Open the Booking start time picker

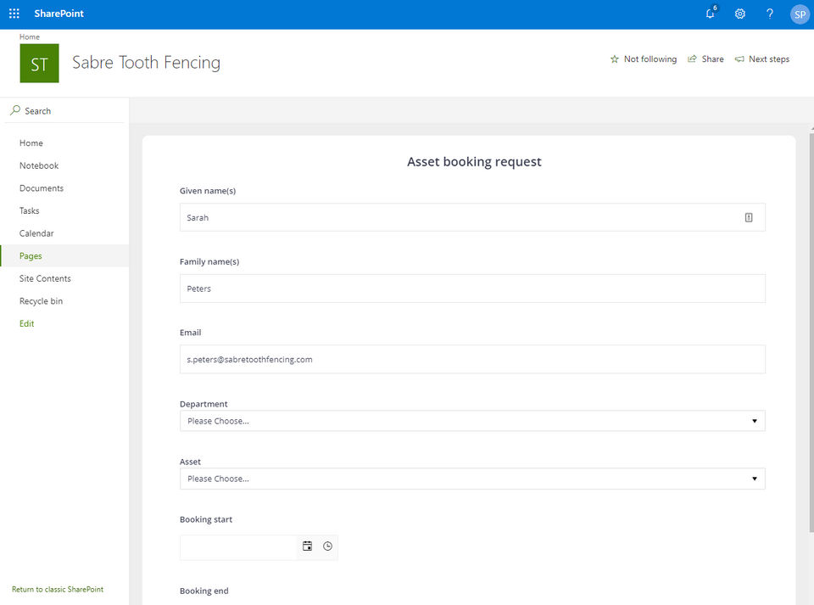327,546
